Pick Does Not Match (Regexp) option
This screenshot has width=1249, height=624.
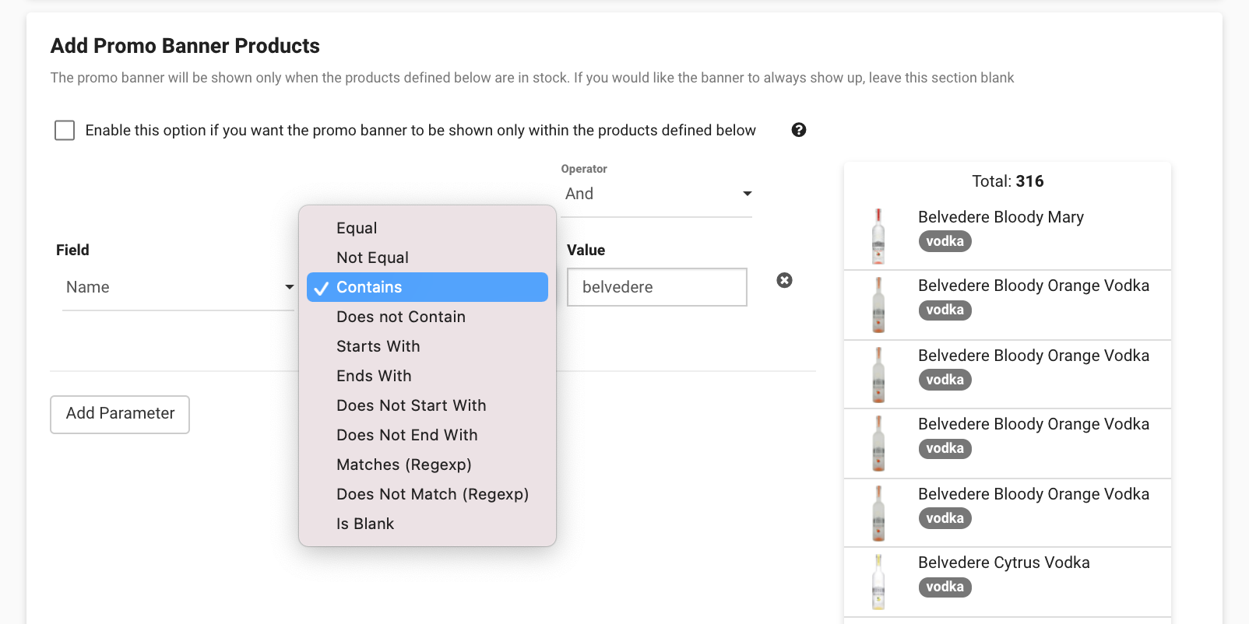pyautogui.click(x=427, y=494)
